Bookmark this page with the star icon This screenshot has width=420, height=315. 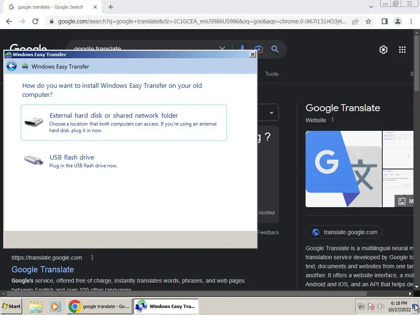point(368,21)
